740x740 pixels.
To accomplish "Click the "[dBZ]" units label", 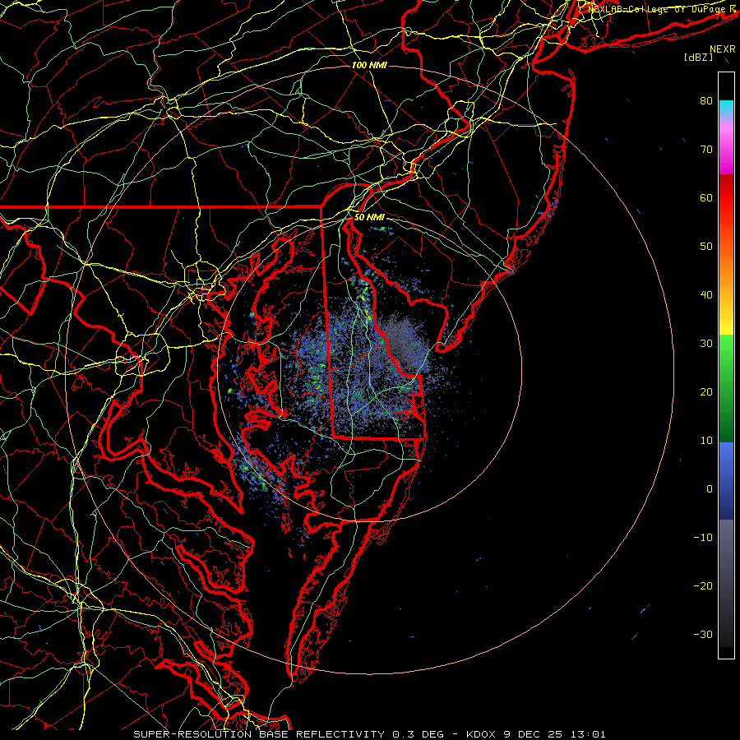I will pyautogui.click(x=698, y=57).
